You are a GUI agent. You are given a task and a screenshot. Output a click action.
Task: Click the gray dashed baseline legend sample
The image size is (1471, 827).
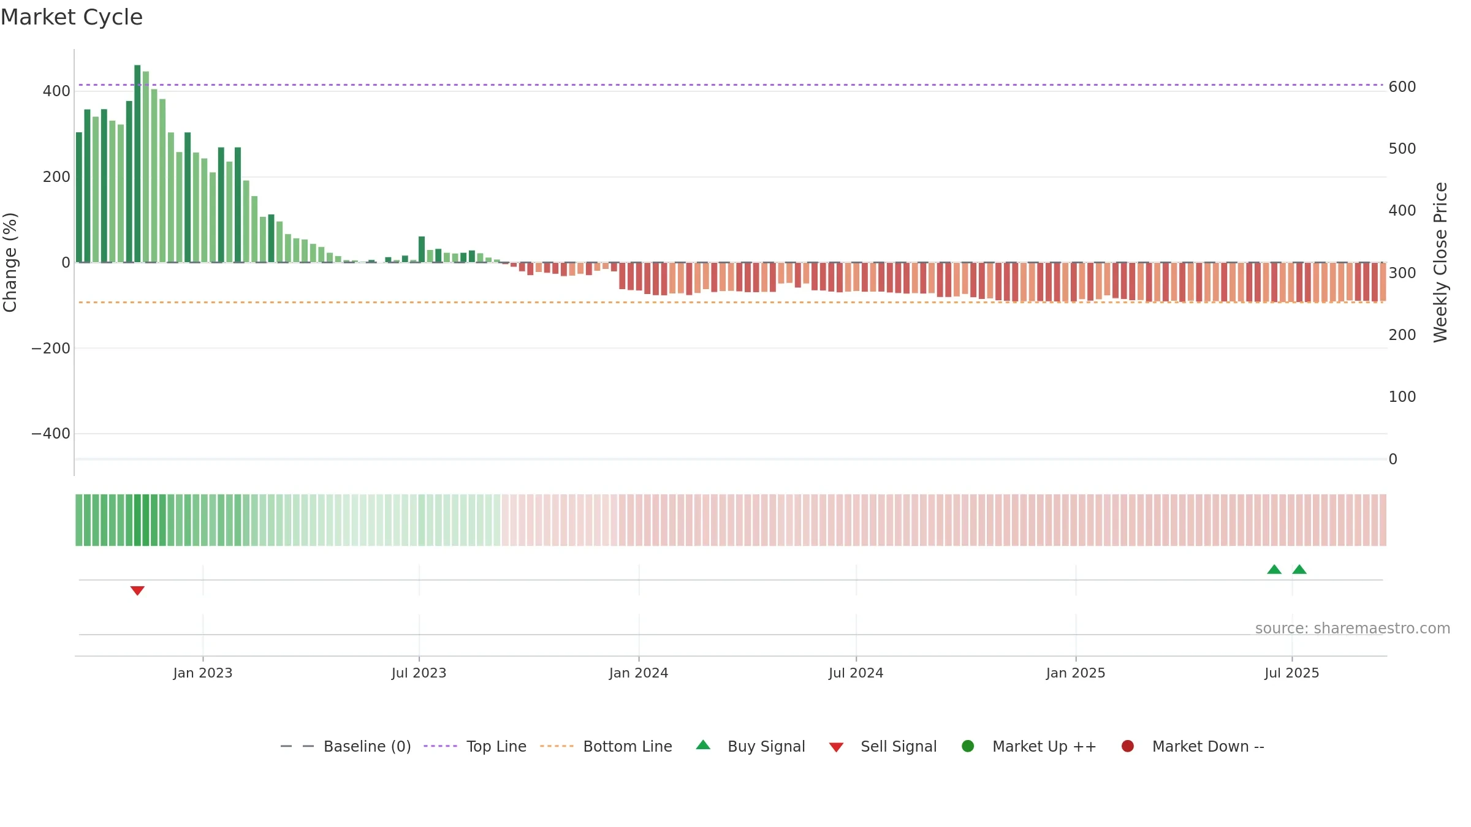(x=297, y=746)
